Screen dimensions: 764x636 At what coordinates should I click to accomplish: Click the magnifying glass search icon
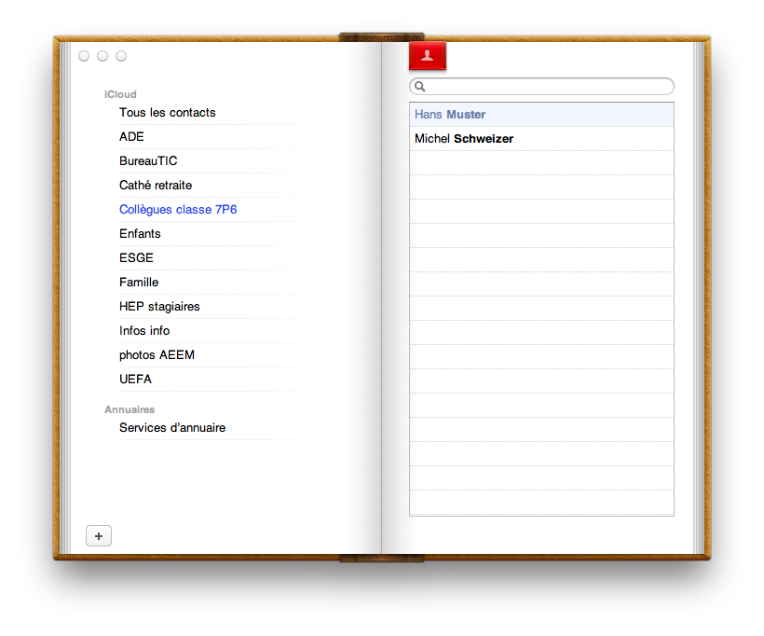(420, 87)
